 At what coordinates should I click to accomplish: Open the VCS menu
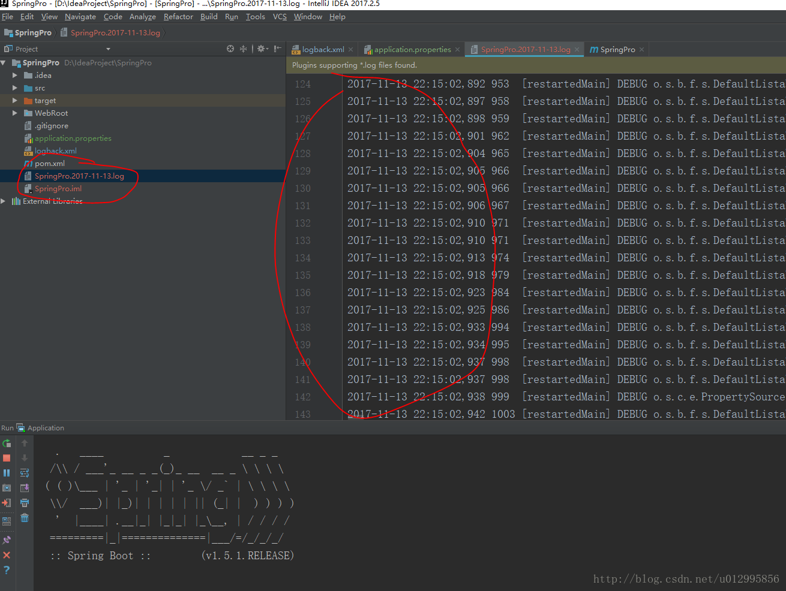[x=280, y=17]
